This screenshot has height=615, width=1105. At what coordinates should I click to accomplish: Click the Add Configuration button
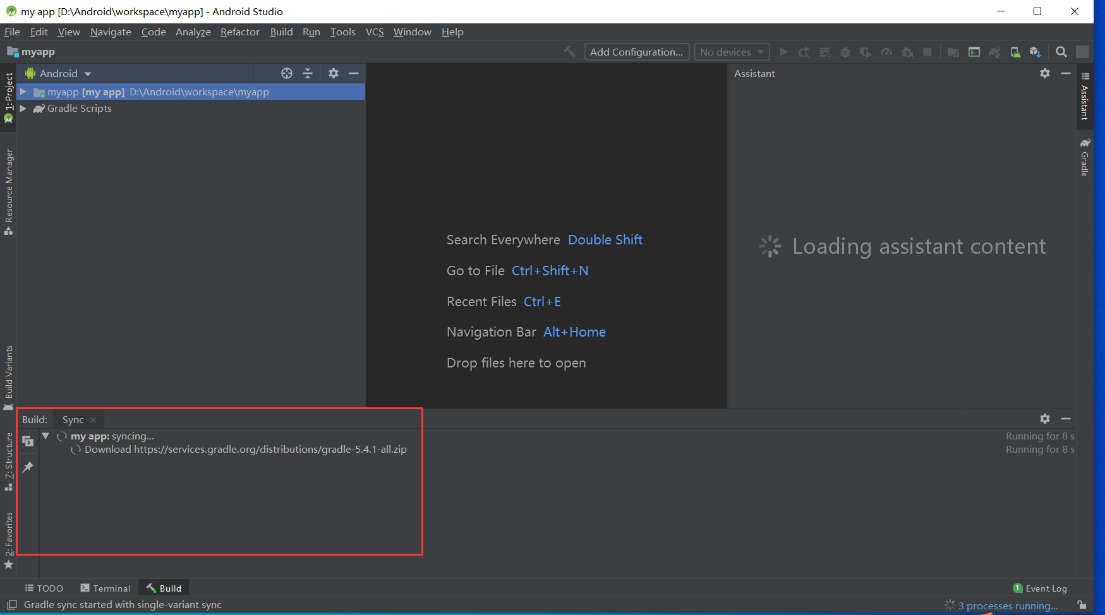[x=636, y=52]
